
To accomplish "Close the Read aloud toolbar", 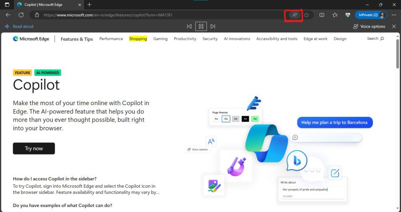I will pos(394,26).
